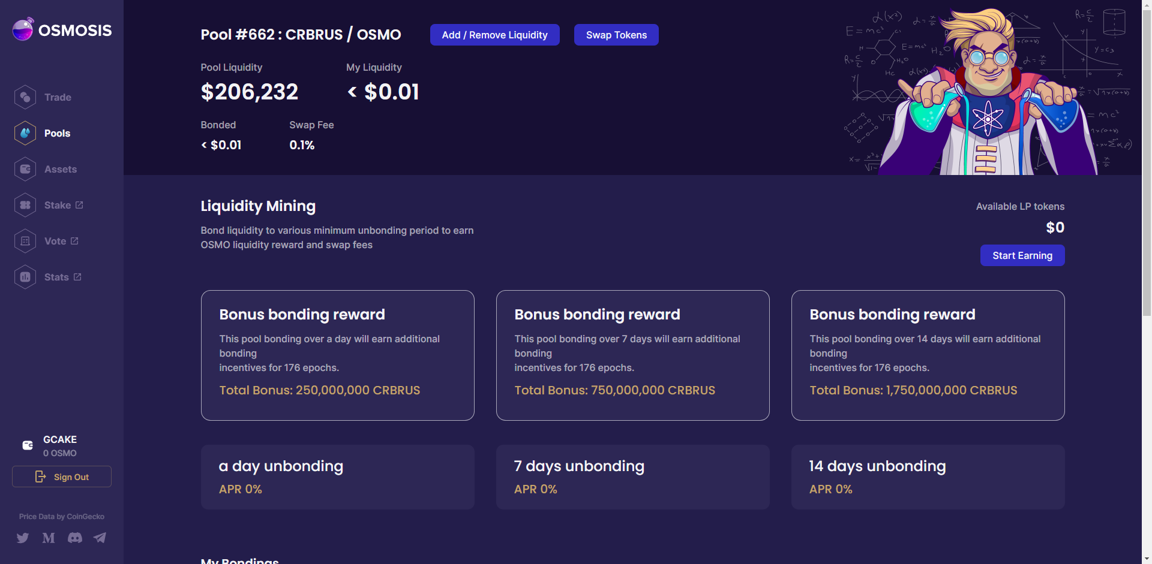Click the GCAKE wallet icon
The height and width of the screenshot is (564, 1152).
28,445
